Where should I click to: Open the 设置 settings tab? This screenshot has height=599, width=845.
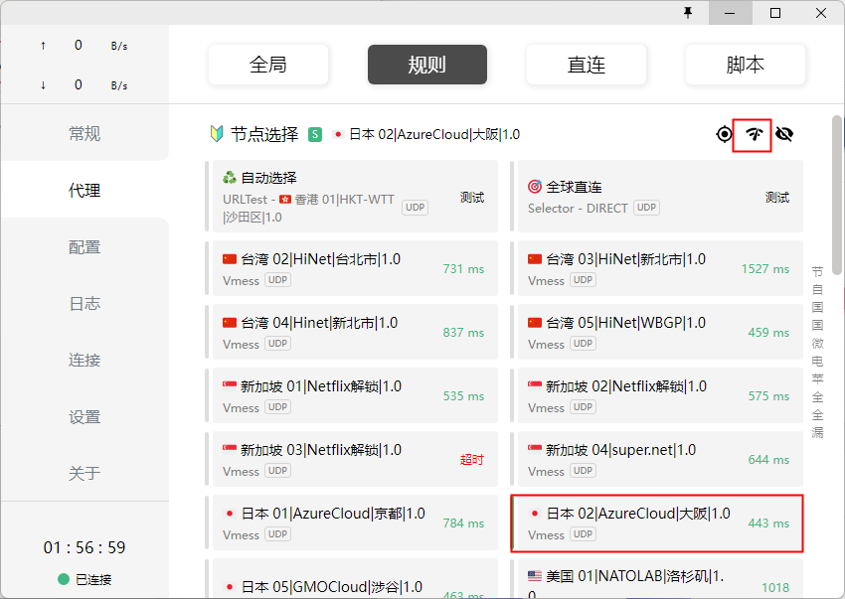pos(84,417)
